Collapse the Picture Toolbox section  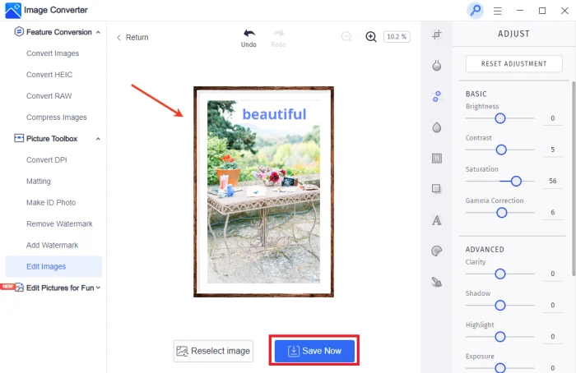[x=99, y=139]
